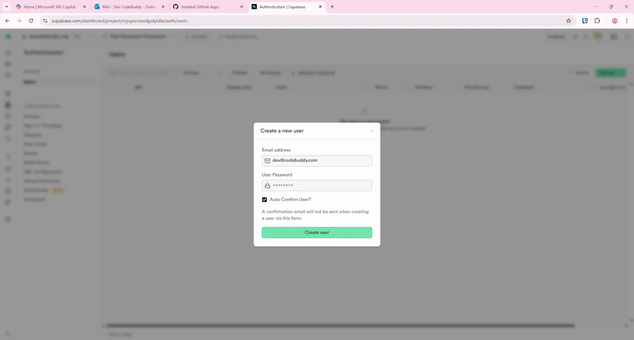View site information icon in address bar

[x=45, y=21]
